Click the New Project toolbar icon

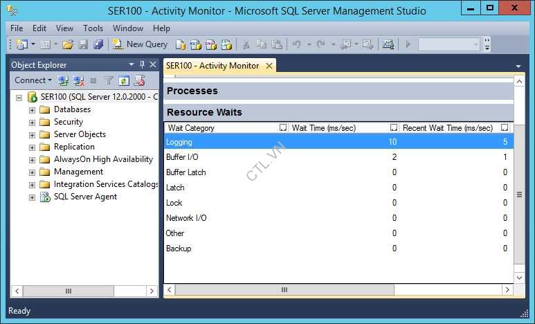click(22, 44)
